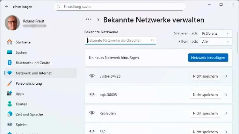Click the Bekannte Netzwerke durchsuchen search field

(x=118, y=40)
